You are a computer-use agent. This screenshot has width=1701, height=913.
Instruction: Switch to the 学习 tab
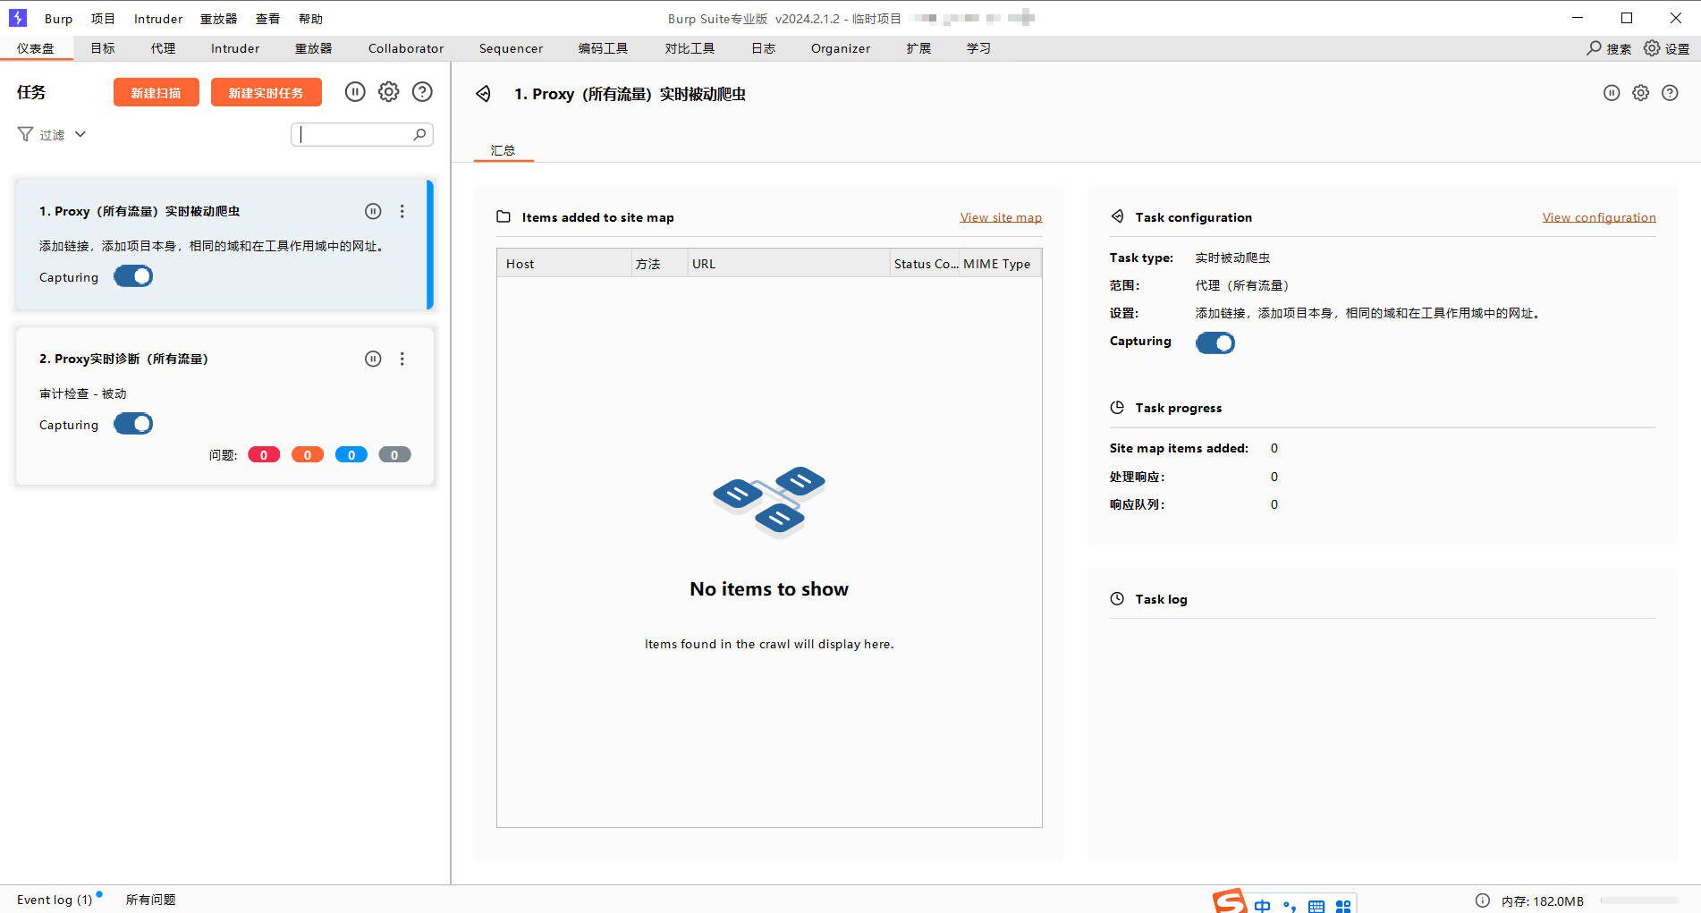pyautogui.click(x=978, y=48)
